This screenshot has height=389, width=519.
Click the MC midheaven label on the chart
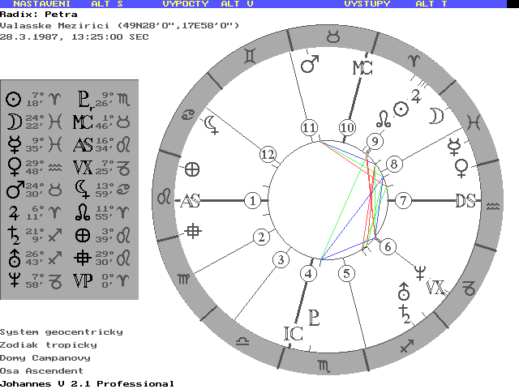pos(362,68)
